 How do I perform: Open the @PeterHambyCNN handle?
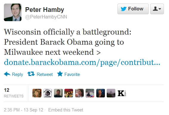tap(46, 17)
